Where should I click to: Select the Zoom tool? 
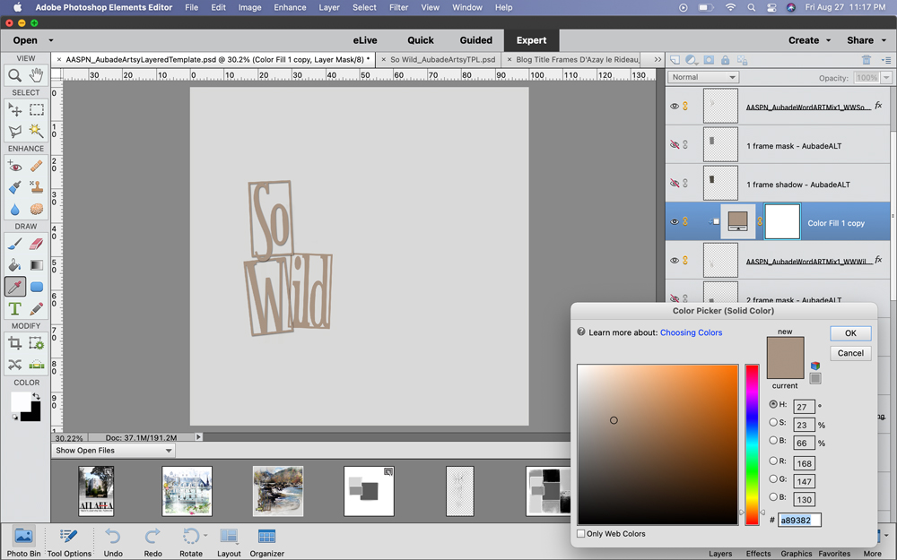tap(15, 75)
